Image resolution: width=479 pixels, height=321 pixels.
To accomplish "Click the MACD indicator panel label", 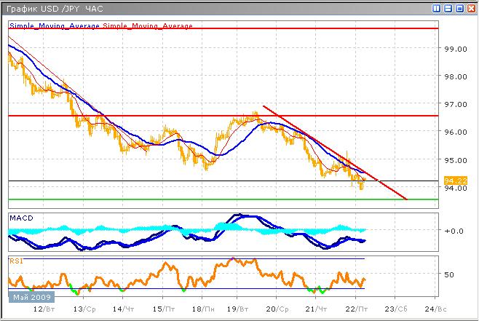I will click(x=20, y=218).
